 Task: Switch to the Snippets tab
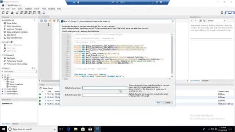coord(205,81)
